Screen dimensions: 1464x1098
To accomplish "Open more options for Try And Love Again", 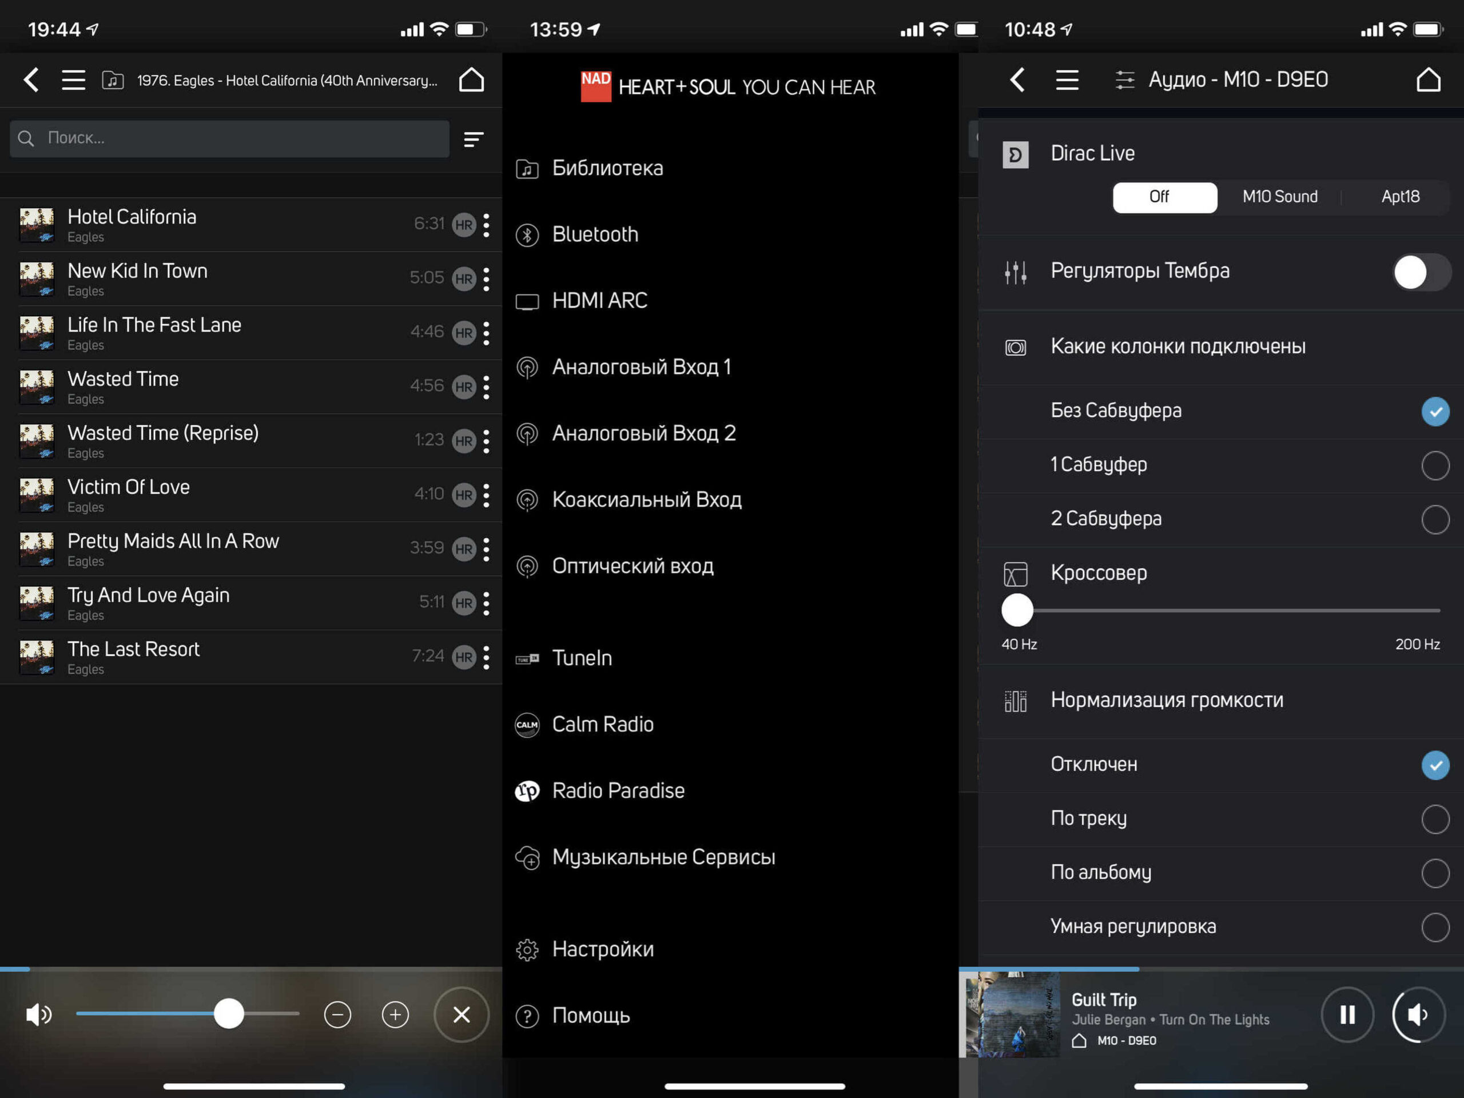I will click(x=487, y=603).
